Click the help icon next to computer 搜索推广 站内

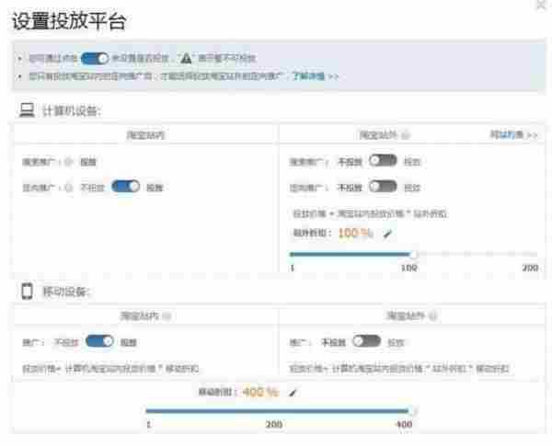[69, 162]
